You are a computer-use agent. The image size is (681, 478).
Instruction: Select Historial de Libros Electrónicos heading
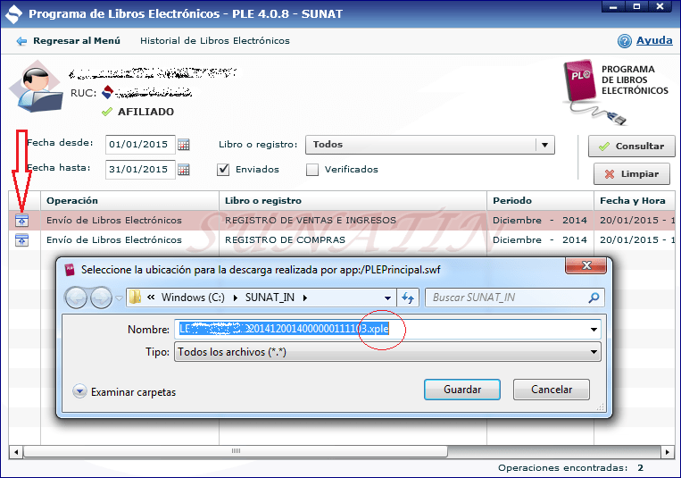tap(215, 41)
